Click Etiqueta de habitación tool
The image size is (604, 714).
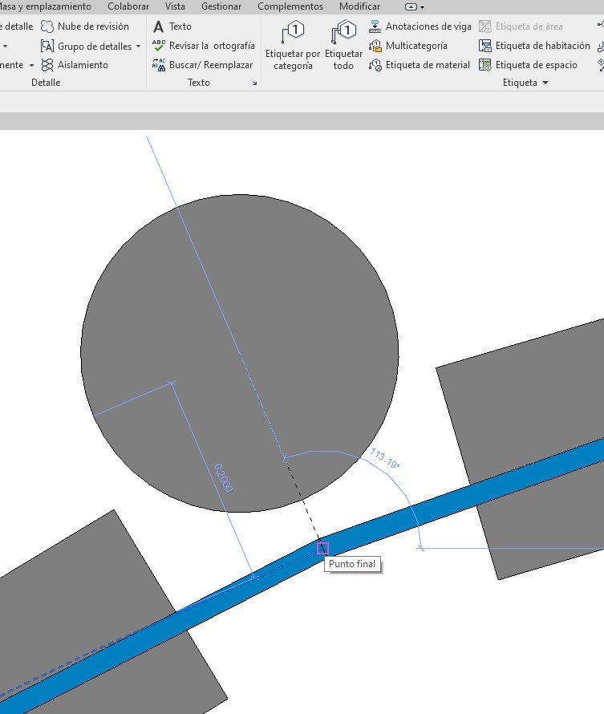tap(533, 46)
